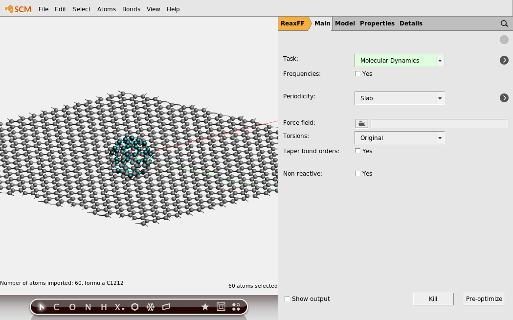Image resolution: width=513 pixels, height=320 pixels.
Task: Click inside the force field text field
Action: [x=439, y=123]
